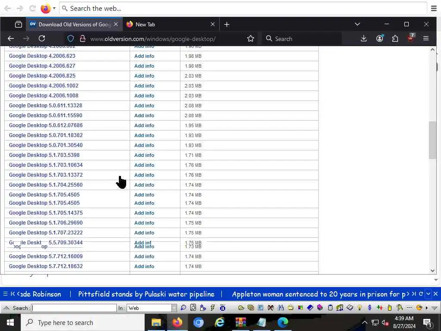Click the scroll down arrow of page scrollbar
The height and width of the screenshot is (331, 441).
tap(432, 271)
